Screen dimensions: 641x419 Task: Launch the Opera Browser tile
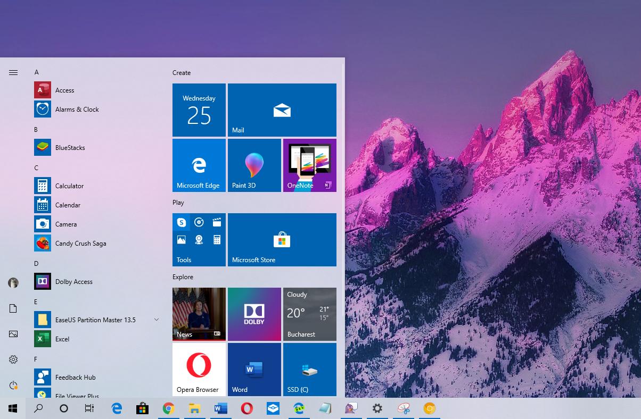[199, 370]
